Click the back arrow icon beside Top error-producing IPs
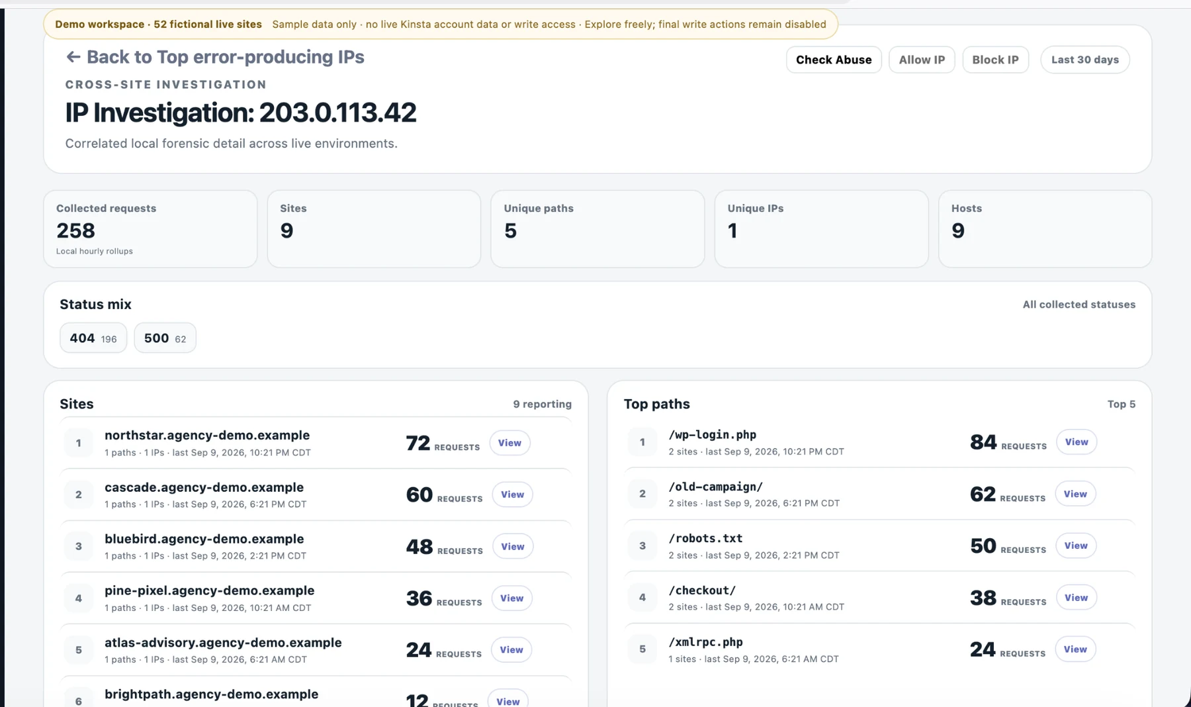The height and width of the screenshot is (707, 1191). [73, 57]
